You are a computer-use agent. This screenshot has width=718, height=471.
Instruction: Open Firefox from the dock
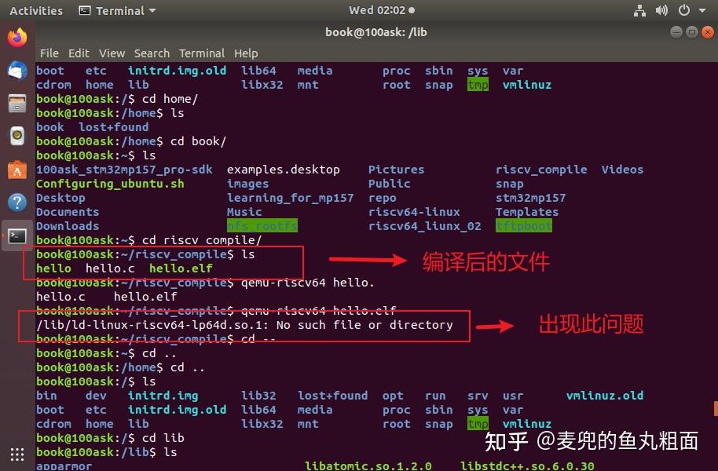click(16, 36)
